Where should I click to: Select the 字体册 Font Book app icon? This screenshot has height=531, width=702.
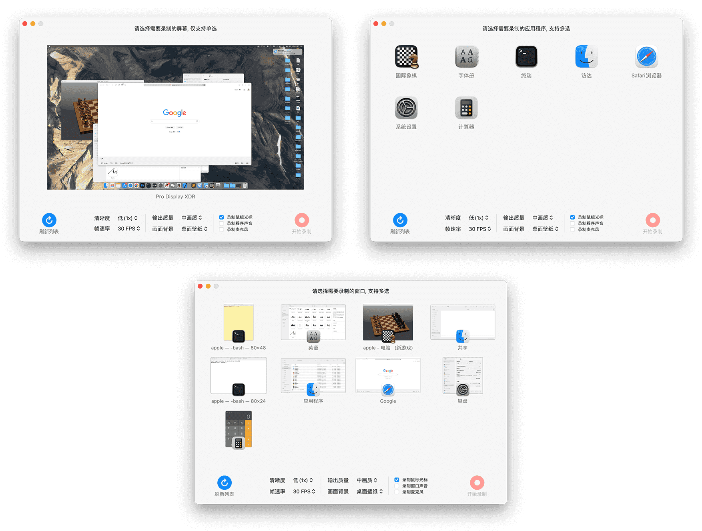[x=466, y=57]
